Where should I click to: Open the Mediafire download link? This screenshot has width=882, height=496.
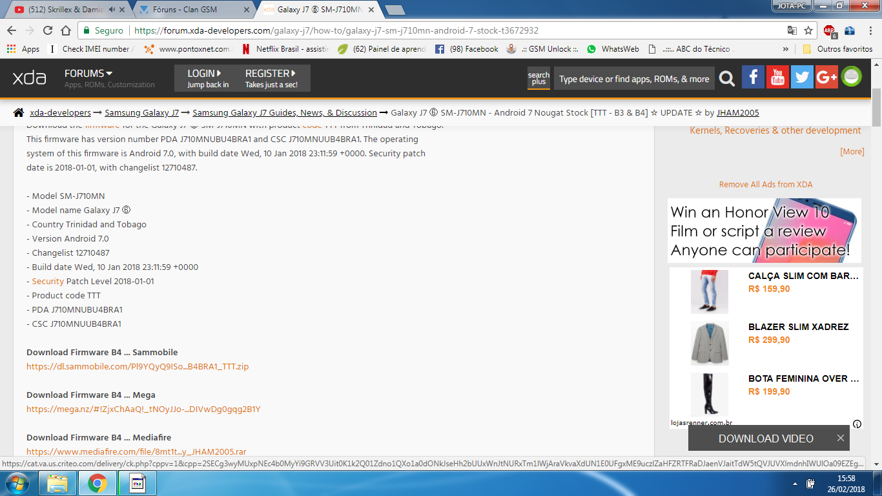[136, 452]
